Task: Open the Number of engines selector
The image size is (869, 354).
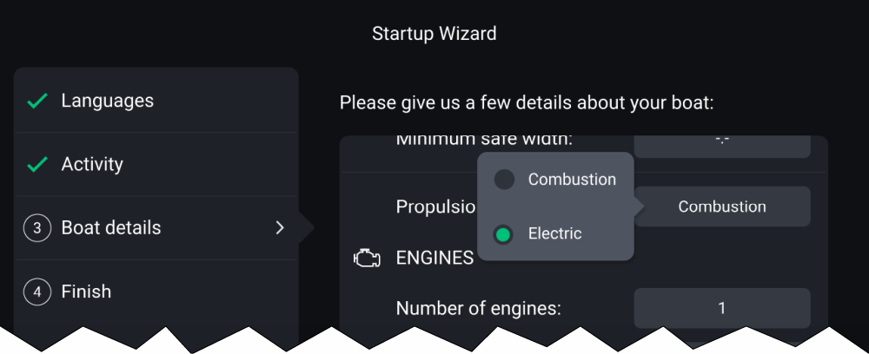Action: 721,308
